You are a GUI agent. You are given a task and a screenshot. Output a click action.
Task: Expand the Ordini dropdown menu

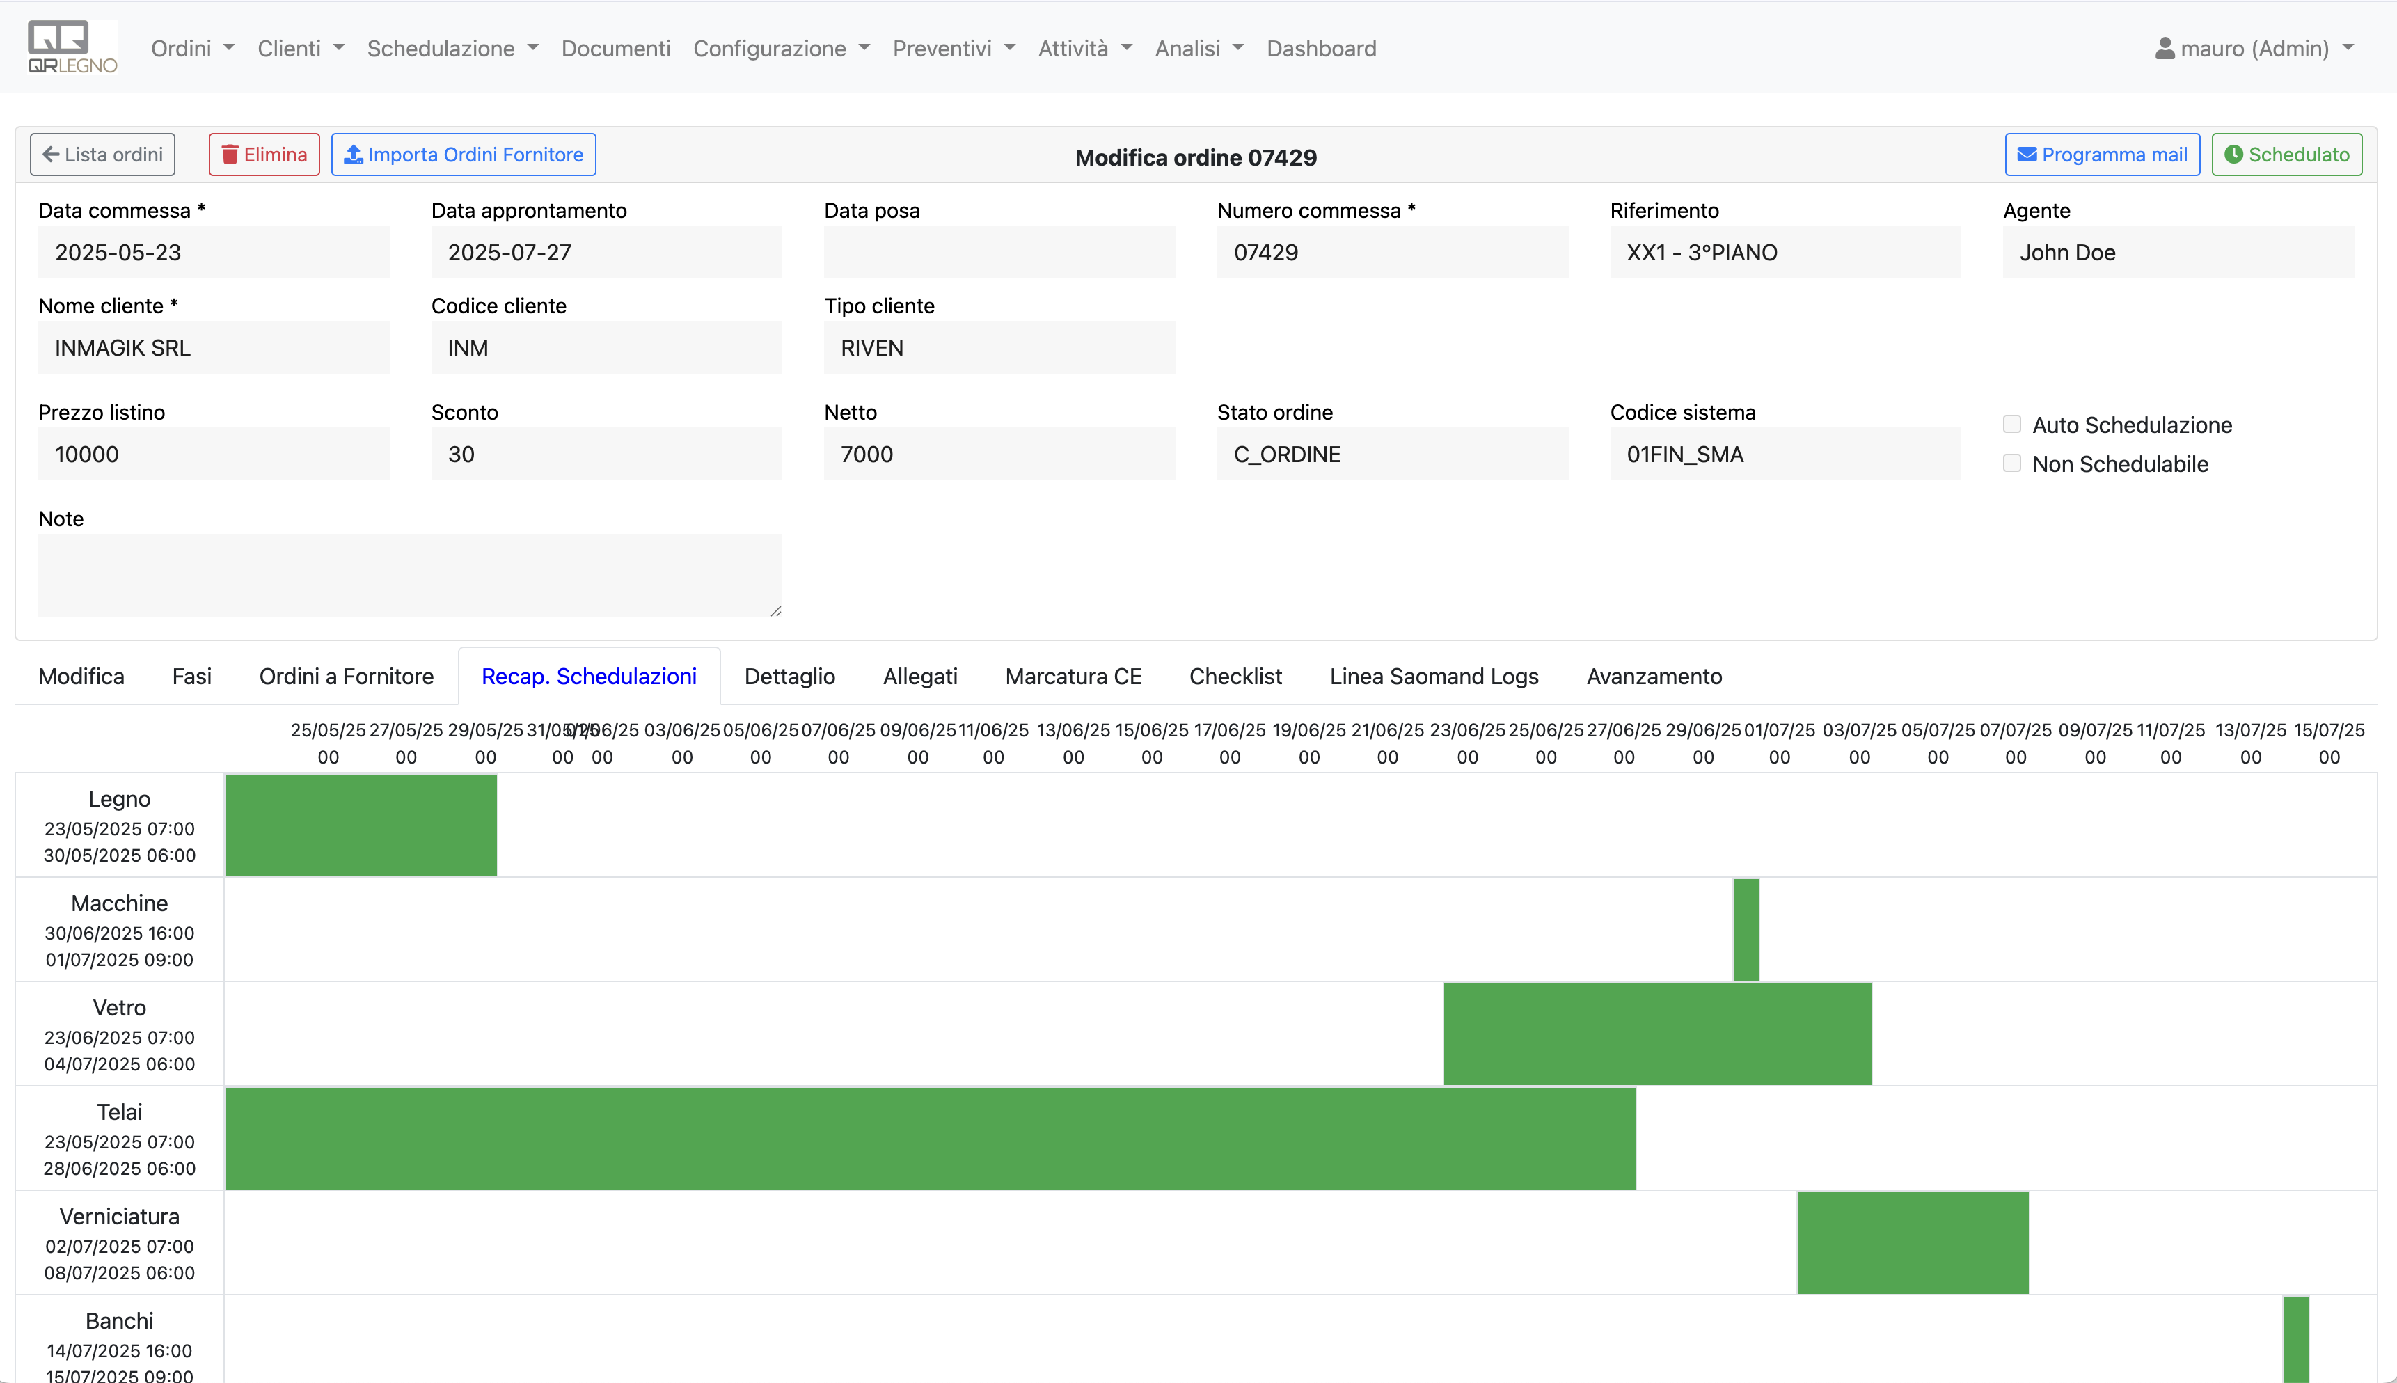192,49
